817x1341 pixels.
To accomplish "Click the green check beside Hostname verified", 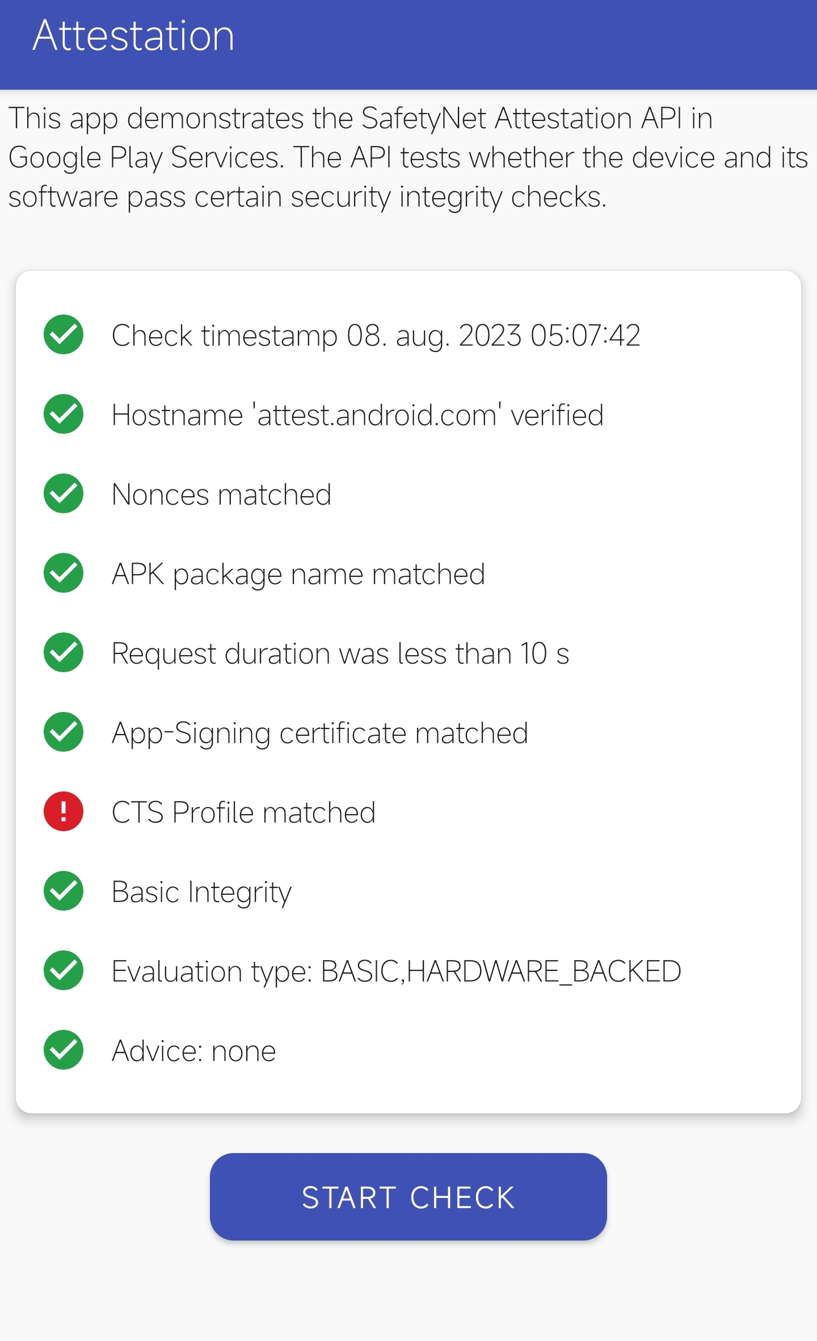I will coord(64,414).
